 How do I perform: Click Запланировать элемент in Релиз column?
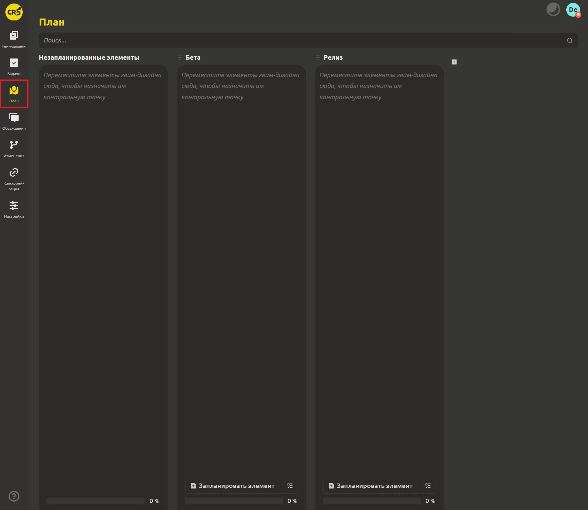pos(371,486)
